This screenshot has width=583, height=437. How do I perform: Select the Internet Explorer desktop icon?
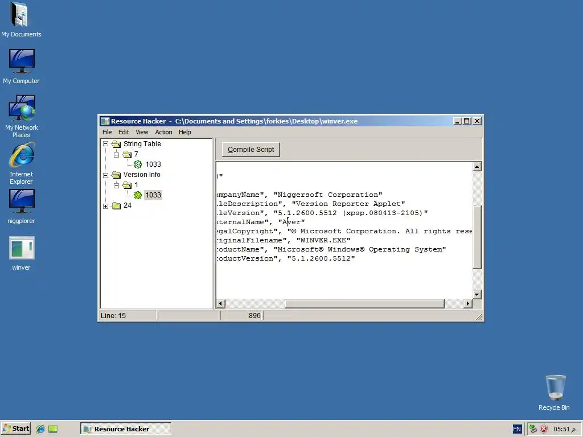coord(21,163)
